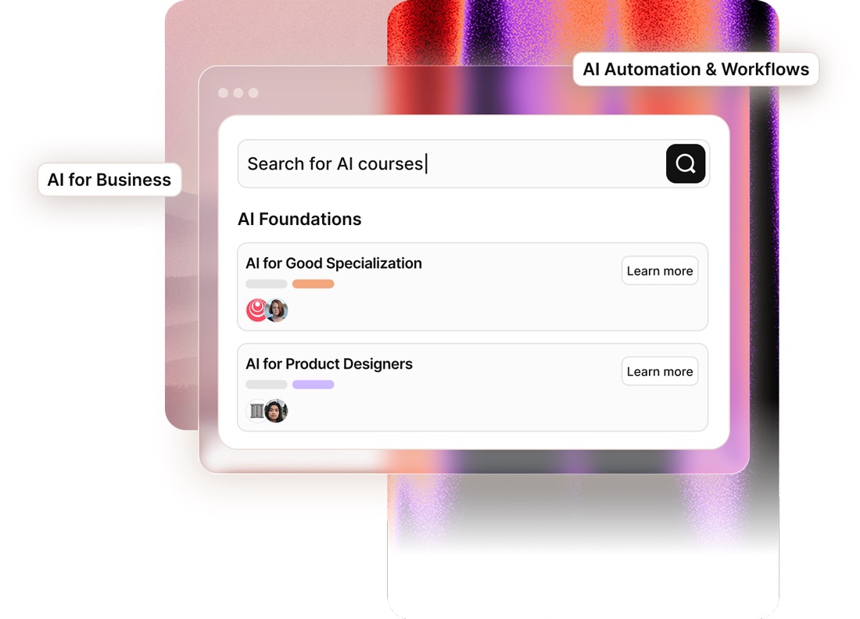Click the purple progress bar on AI for Product Designers
The height and width of the screenshot is (619, 860).
click(312, 384)
